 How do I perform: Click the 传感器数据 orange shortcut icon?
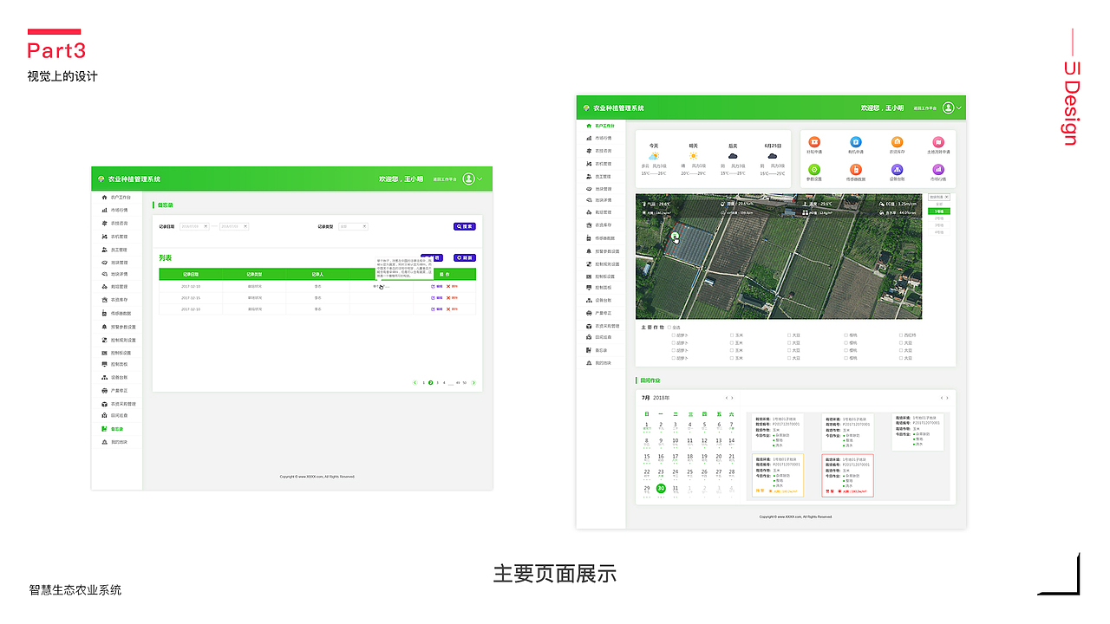(x=856, y=170)
